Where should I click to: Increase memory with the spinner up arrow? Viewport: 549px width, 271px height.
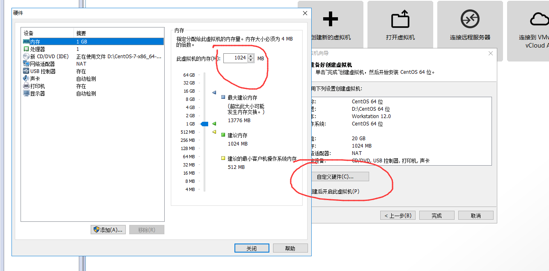251,56
